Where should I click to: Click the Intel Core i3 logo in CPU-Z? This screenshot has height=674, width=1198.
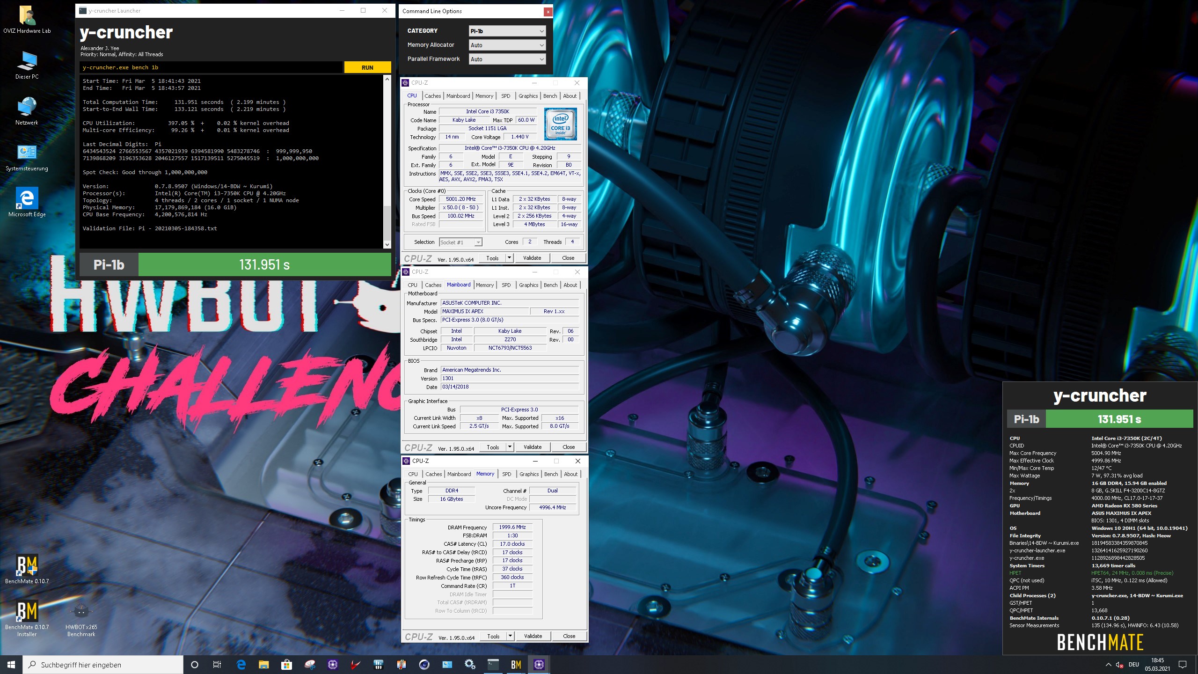click(561, 124)
